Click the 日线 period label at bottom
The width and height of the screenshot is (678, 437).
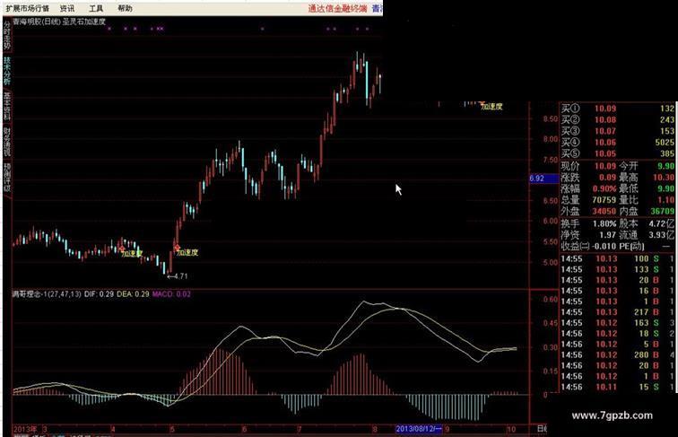pyautogui.click(x=542, y=429)
